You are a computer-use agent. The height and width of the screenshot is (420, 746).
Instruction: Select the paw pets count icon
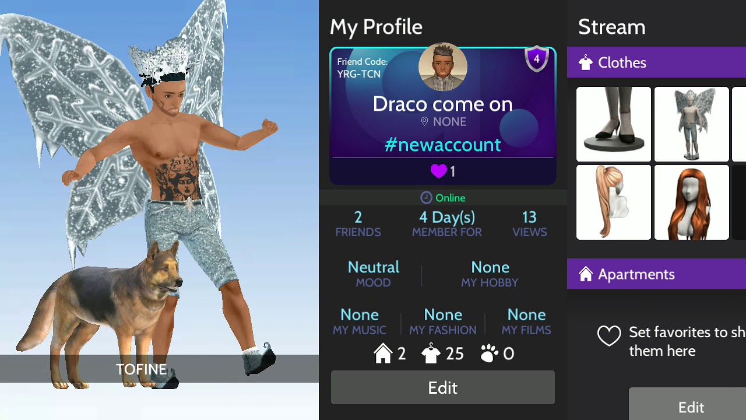(489, 353)
